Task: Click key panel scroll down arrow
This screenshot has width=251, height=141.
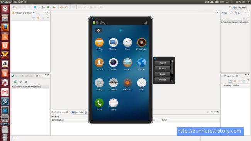Action: (172, 81)
